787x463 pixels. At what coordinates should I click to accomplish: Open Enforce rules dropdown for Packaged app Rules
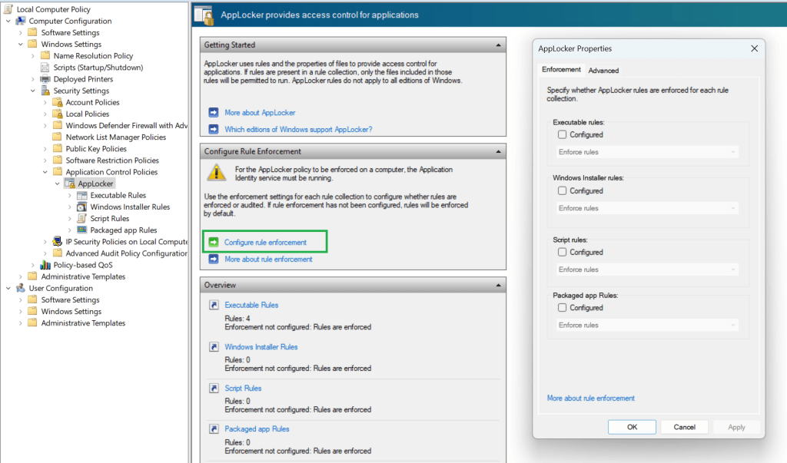click(647, 325)
